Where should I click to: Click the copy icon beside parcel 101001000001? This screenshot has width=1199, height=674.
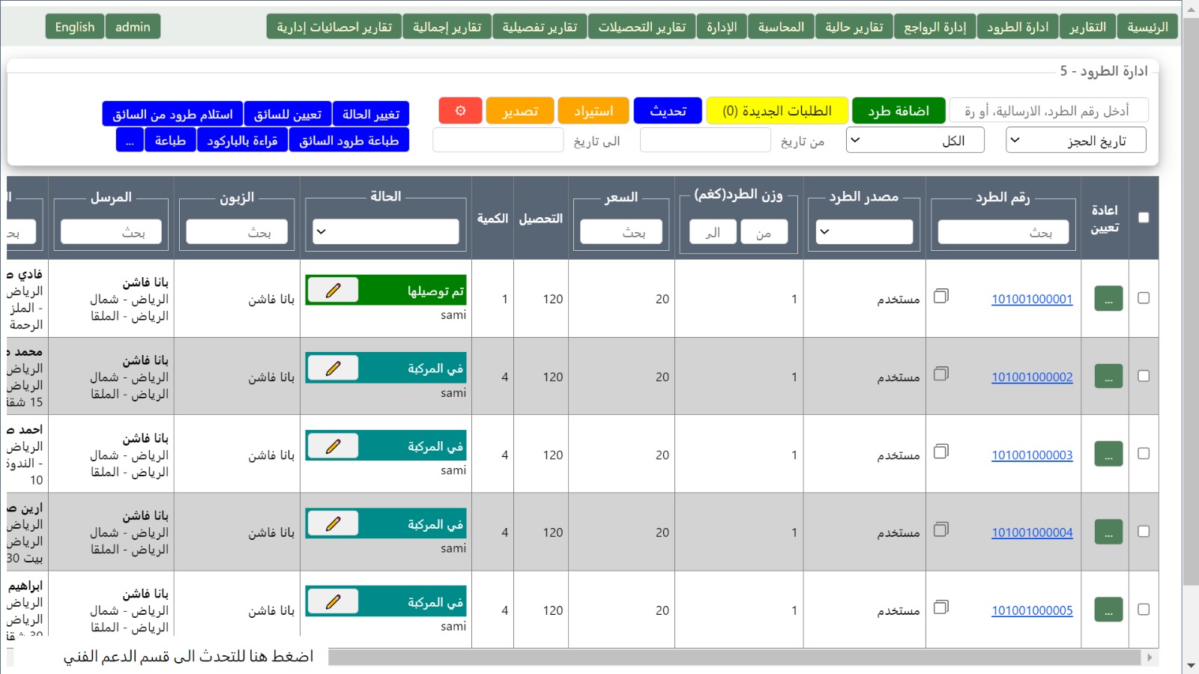click(941, 296)
